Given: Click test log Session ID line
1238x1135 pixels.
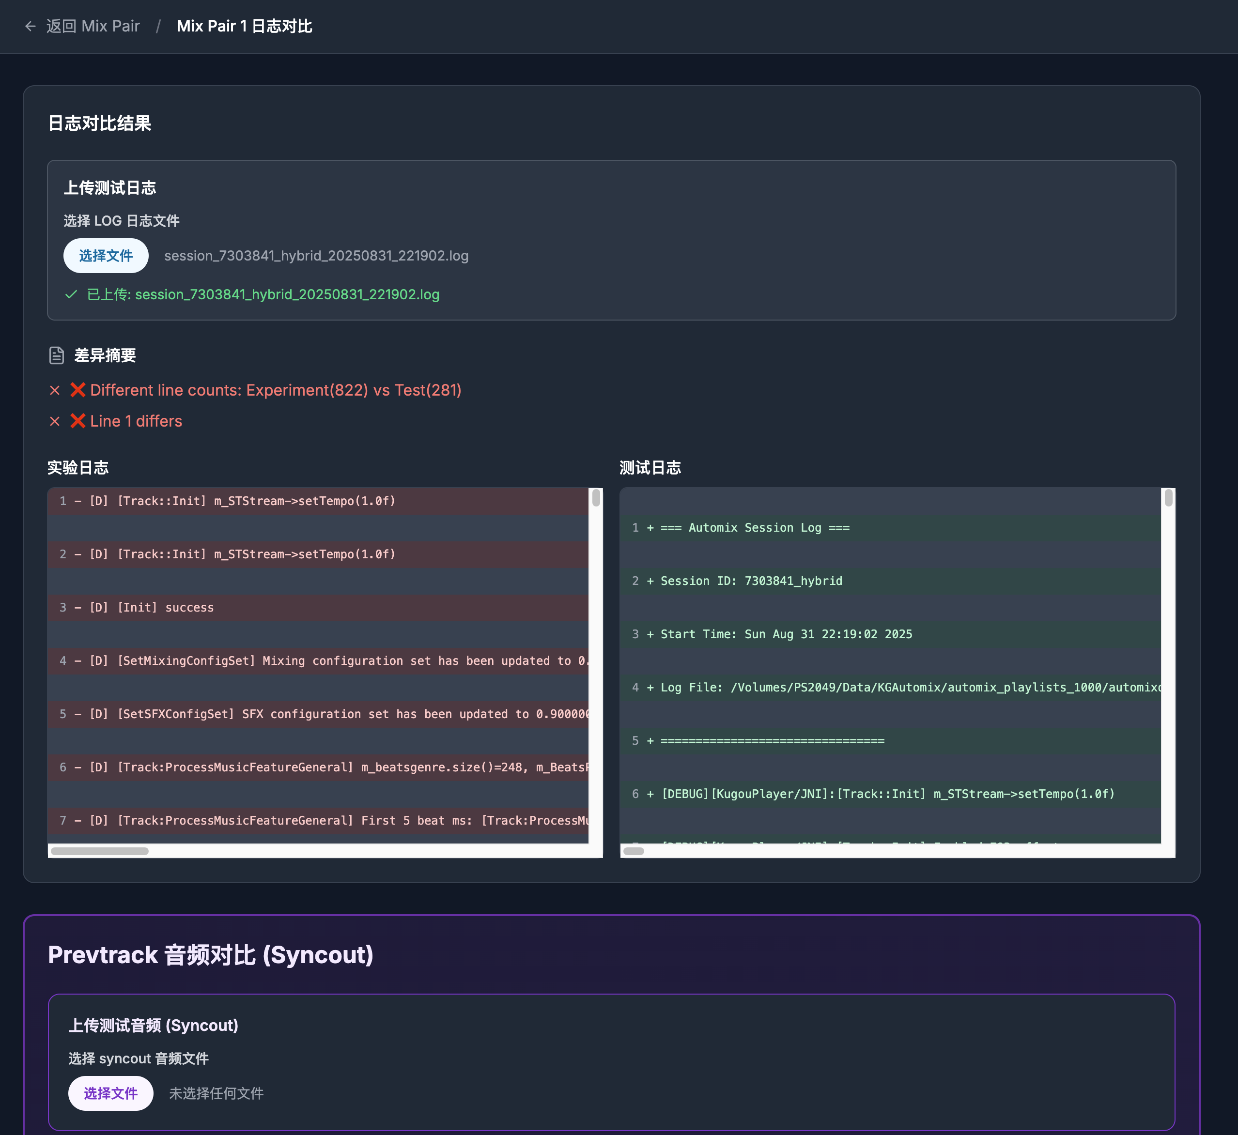Looking at the screenshot, I should [890, 581].
